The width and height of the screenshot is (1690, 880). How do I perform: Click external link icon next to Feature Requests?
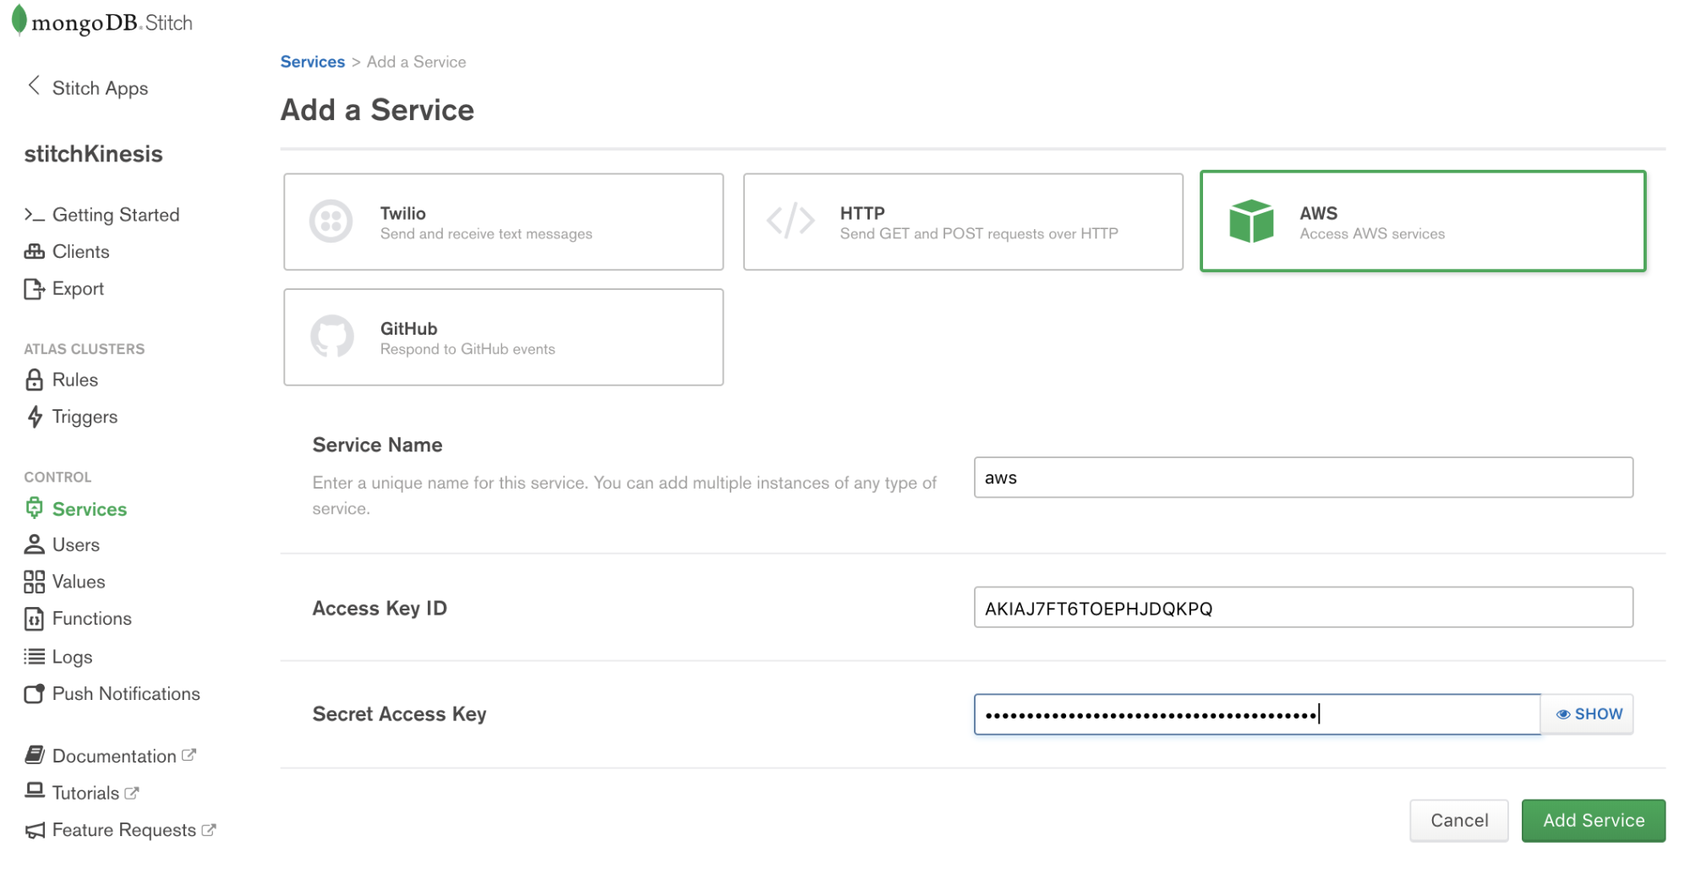tap(208, 829)
